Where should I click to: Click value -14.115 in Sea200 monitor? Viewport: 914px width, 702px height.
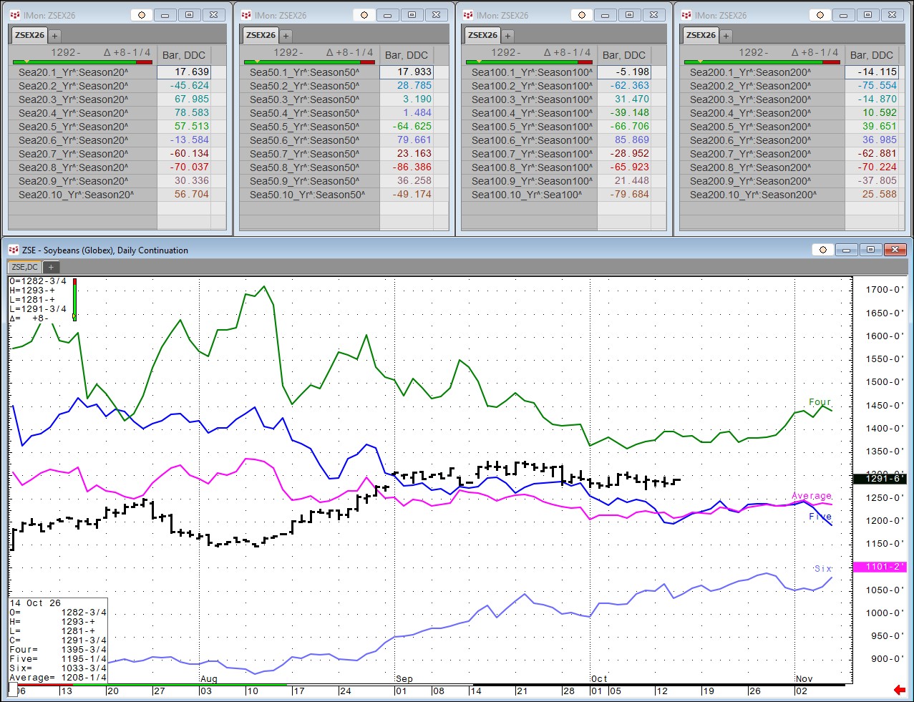872,72
